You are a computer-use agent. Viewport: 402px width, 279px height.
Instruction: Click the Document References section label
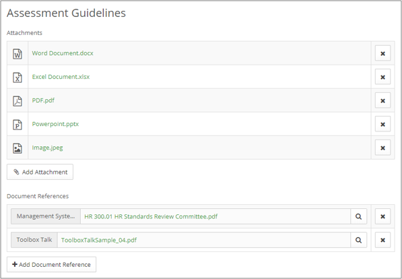pyautogui.click(x=38, y=196)
